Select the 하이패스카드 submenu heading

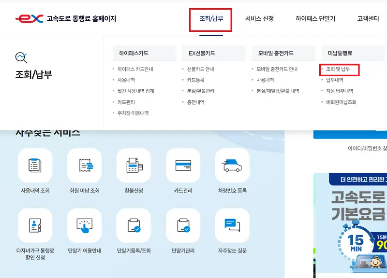point(144,53)
